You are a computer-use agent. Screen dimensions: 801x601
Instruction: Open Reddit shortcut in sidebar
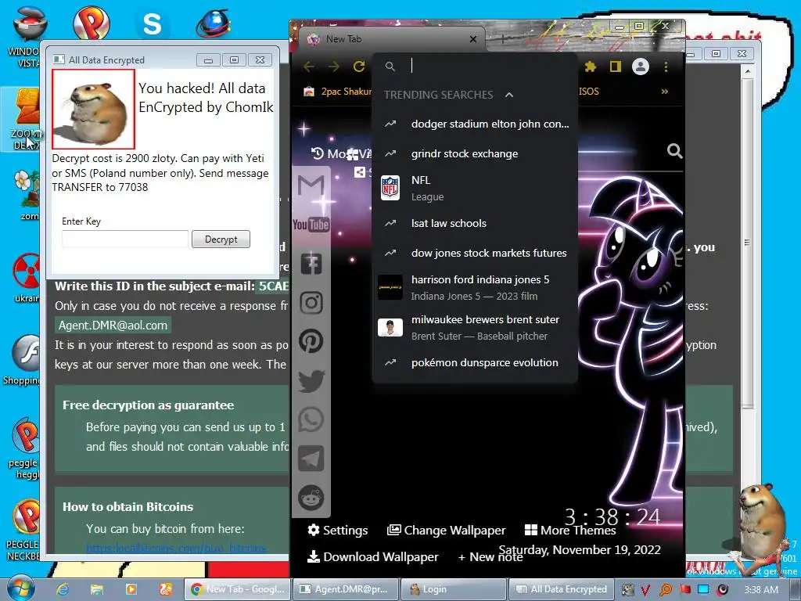coord(311,497)
